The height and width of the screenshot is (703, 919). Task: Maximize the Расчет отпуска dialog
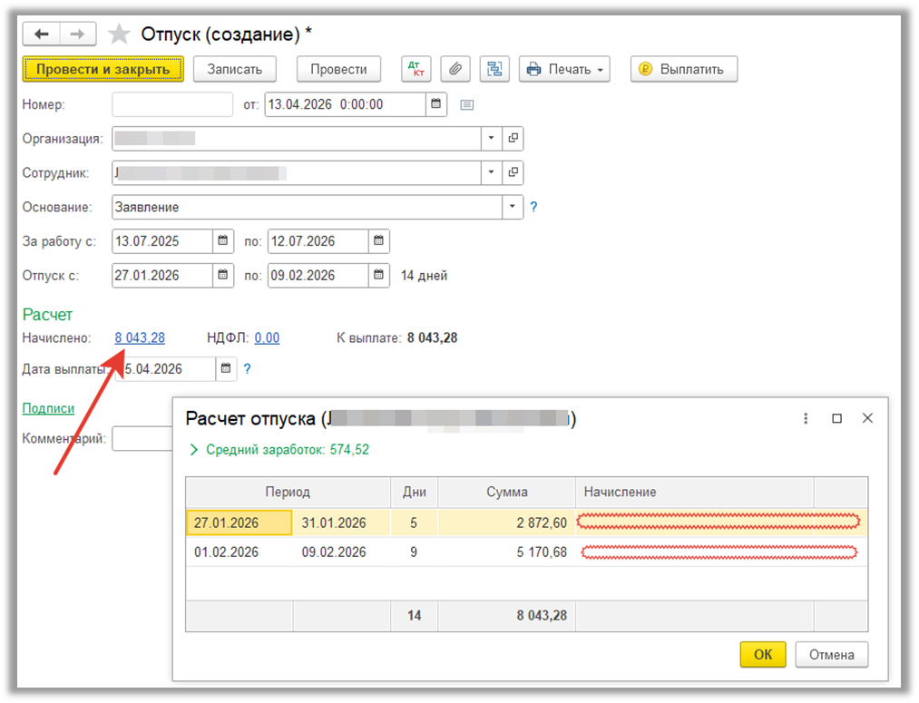coord(837,418)
